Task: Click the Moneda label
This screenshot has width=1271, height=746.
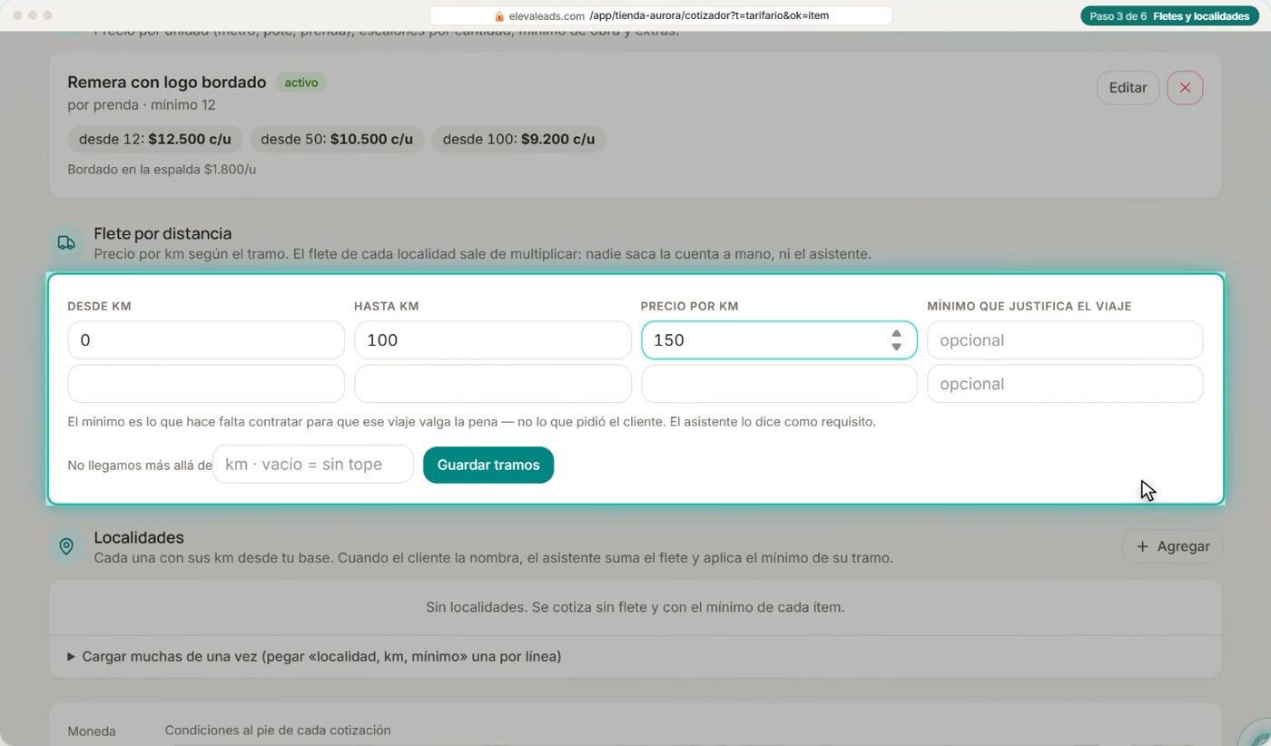Action: pyautogui.click(x=92, y=731)
